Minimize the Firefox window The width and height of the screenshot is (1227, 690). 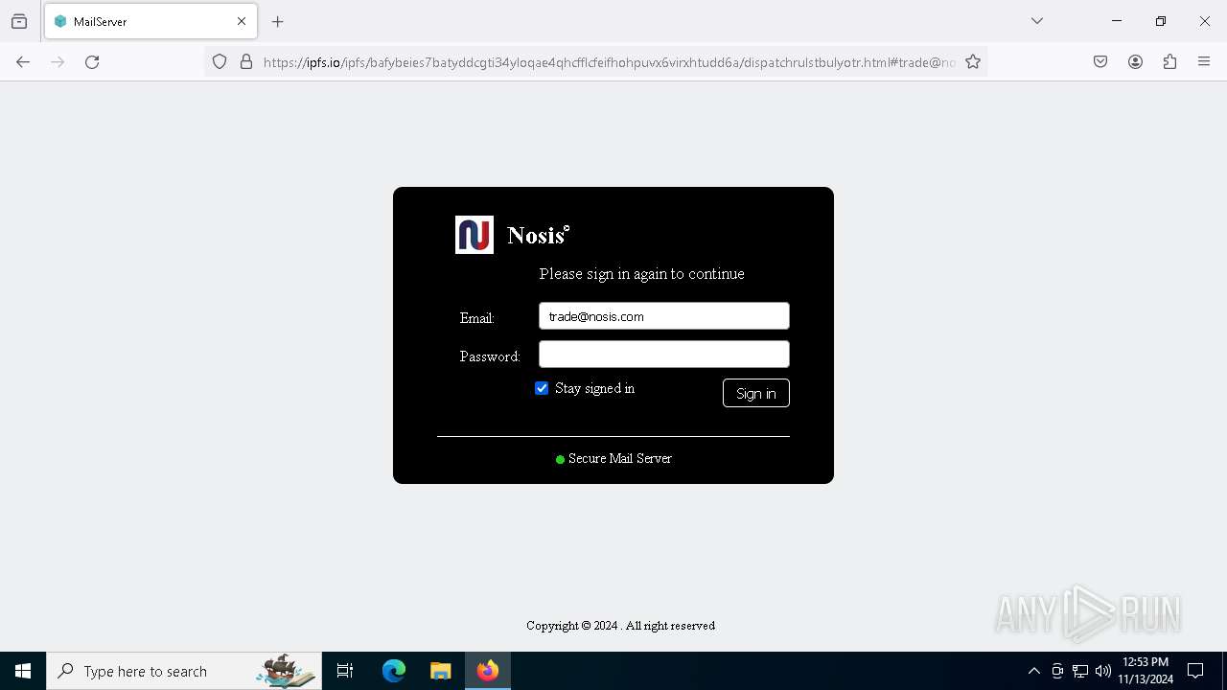coord(1117,21)
